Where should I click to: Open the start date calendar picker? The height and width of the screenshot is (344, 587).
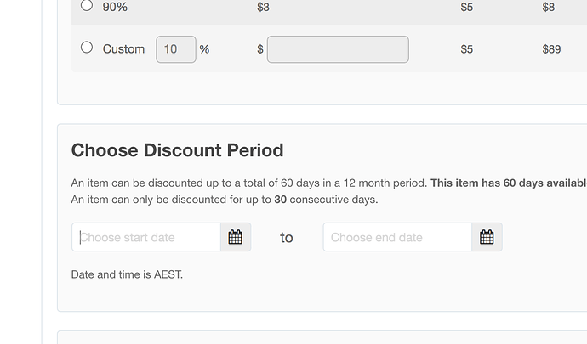tap(236, 237)
